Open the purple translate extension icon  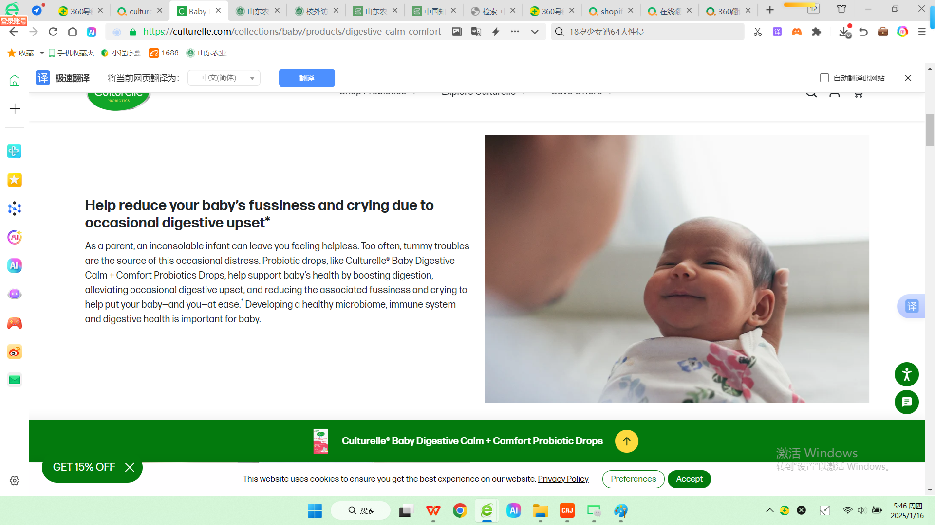pos(777,32)
